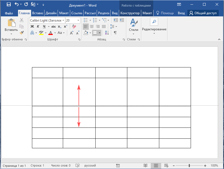Switch to the Вставка ribbon tab
Screen dimensions: 224x169
tap(37, 13)
